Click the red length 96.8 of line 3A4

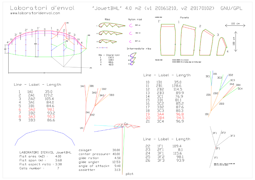[180, 114]
